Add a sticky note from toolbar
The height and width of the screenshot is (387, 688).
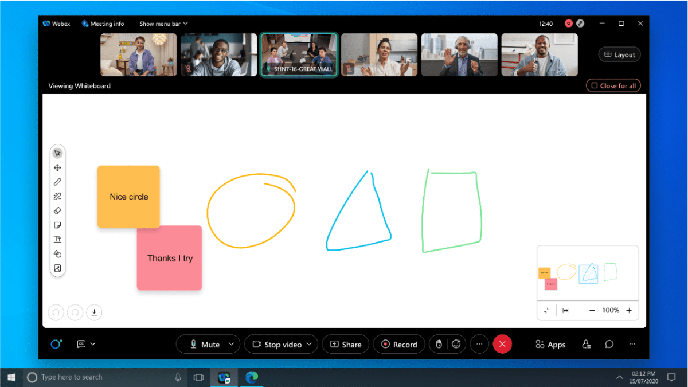tap(57, 225)
